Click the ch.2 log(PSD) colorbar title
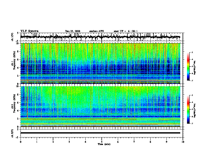The image size is (206, 159). (x=195, y=110)
